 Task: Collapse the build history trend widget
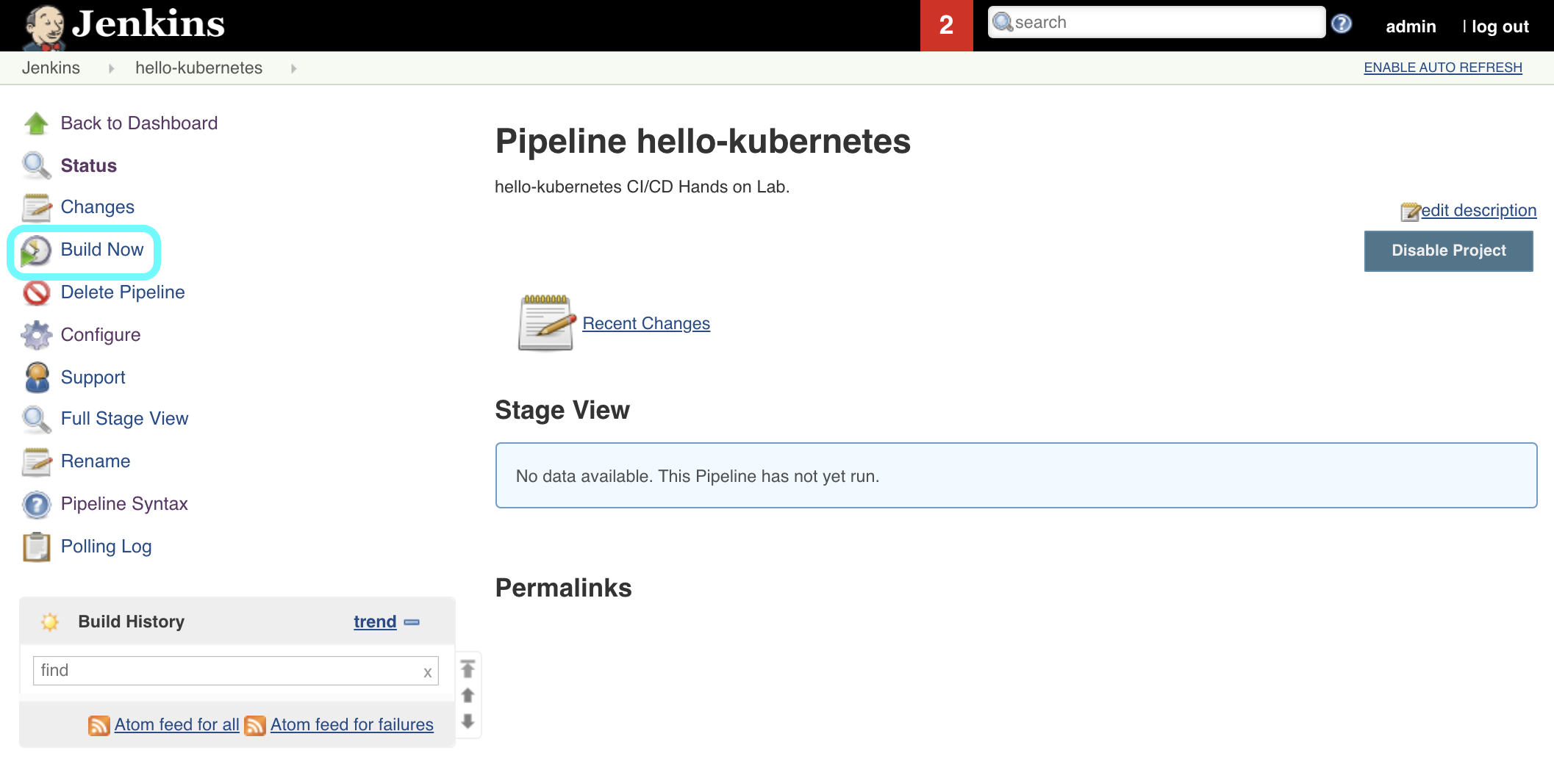point(412,622)
